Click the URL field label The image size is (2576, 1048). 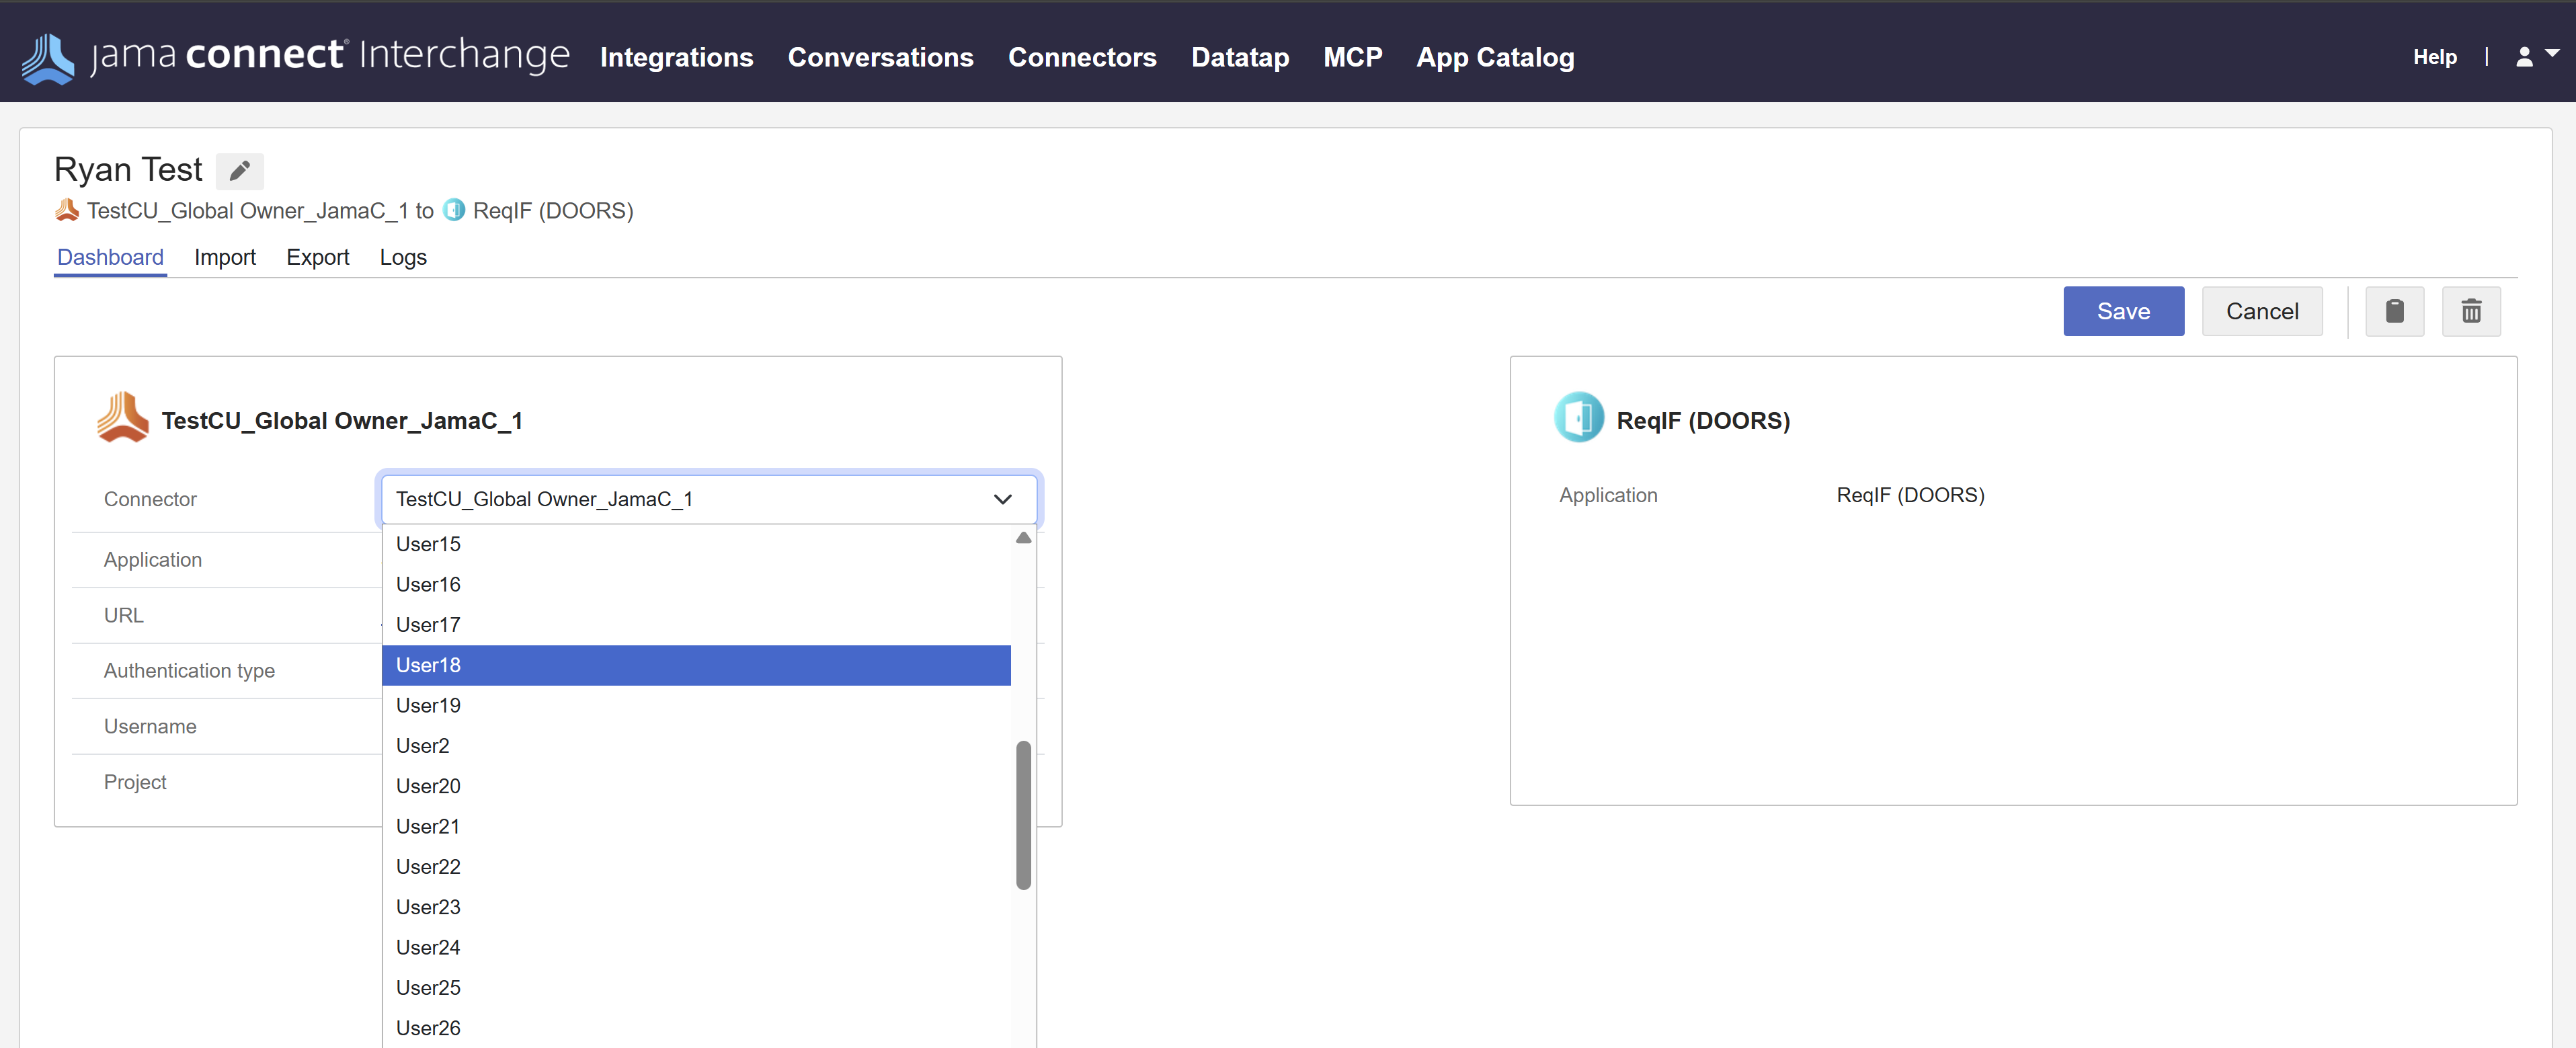124,615
